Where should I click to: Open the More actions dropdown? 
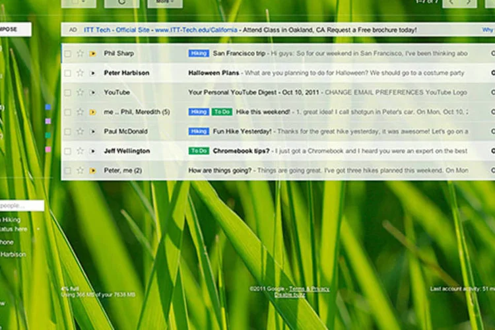point(165,3)
